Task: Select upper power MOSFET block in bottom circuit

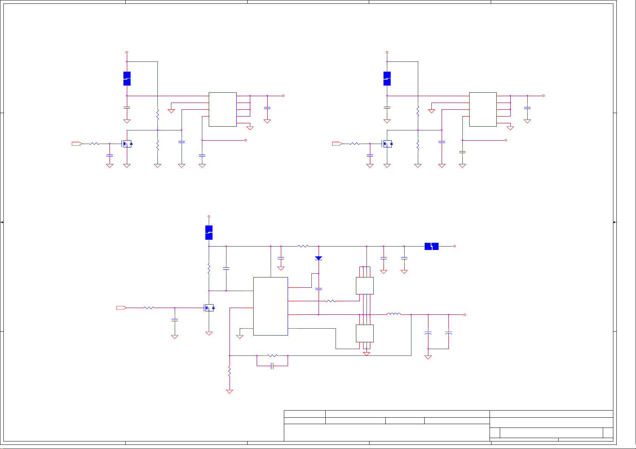Action: 365,286
